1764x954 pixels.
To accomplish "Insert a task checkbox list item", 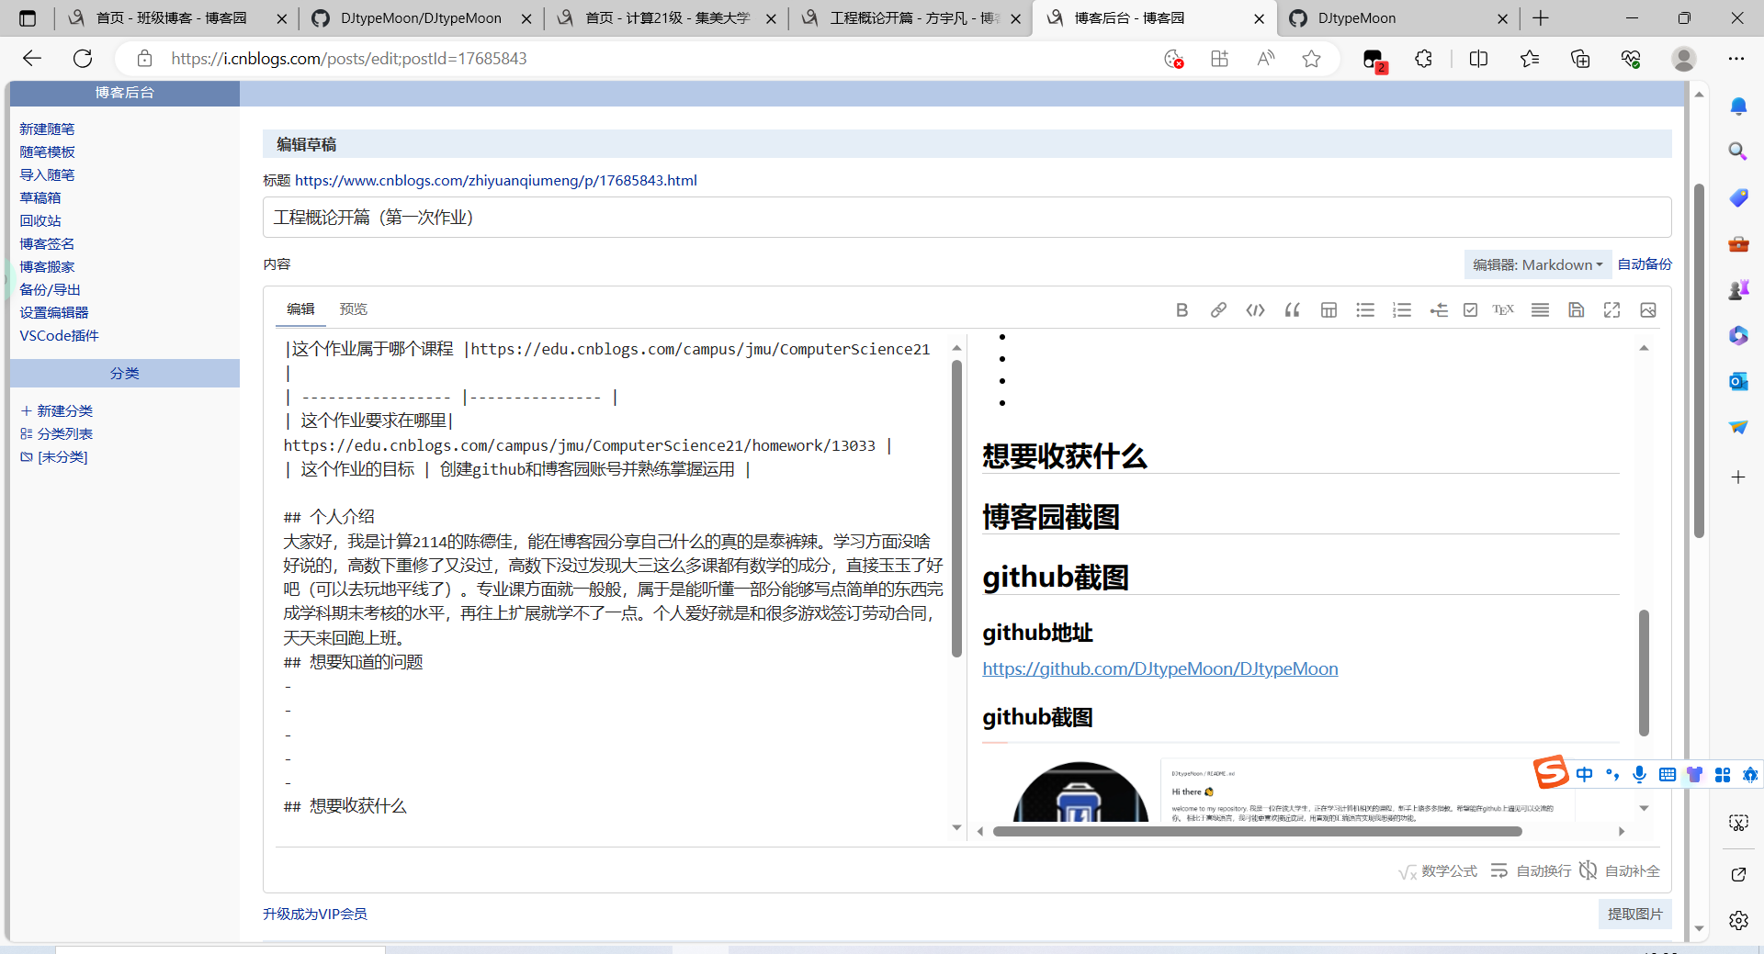I will (x=1470, y=310).
